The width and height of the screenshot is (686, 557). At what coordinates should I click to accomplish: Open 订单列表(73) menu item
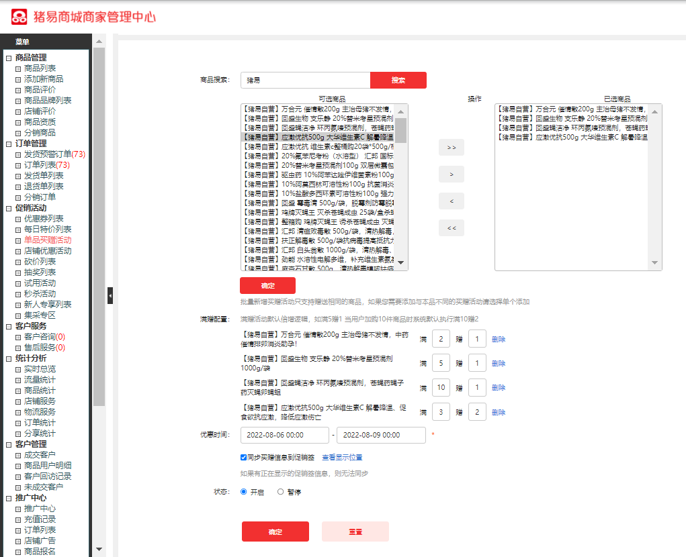pyautogui.click(x=47, y=165)
